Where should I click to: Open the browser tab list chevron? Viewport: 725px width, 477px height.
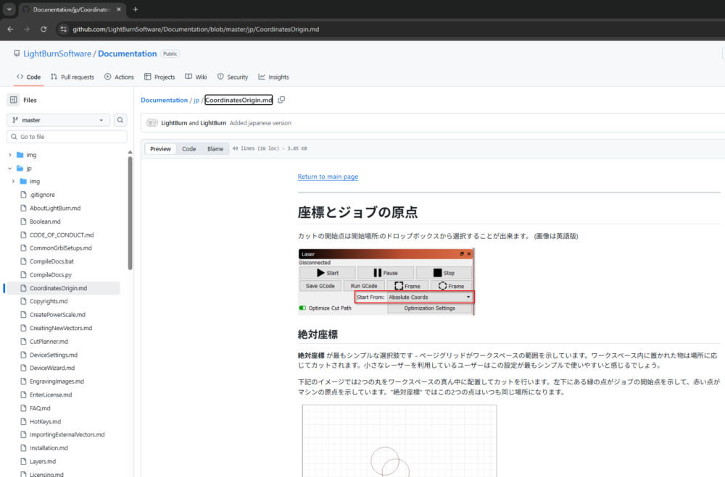(8, 9)
